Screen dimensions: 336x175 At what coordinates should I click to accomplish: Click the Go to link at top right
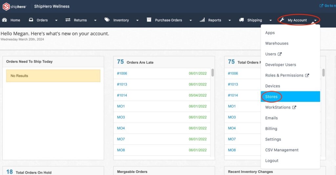point(330,6)
